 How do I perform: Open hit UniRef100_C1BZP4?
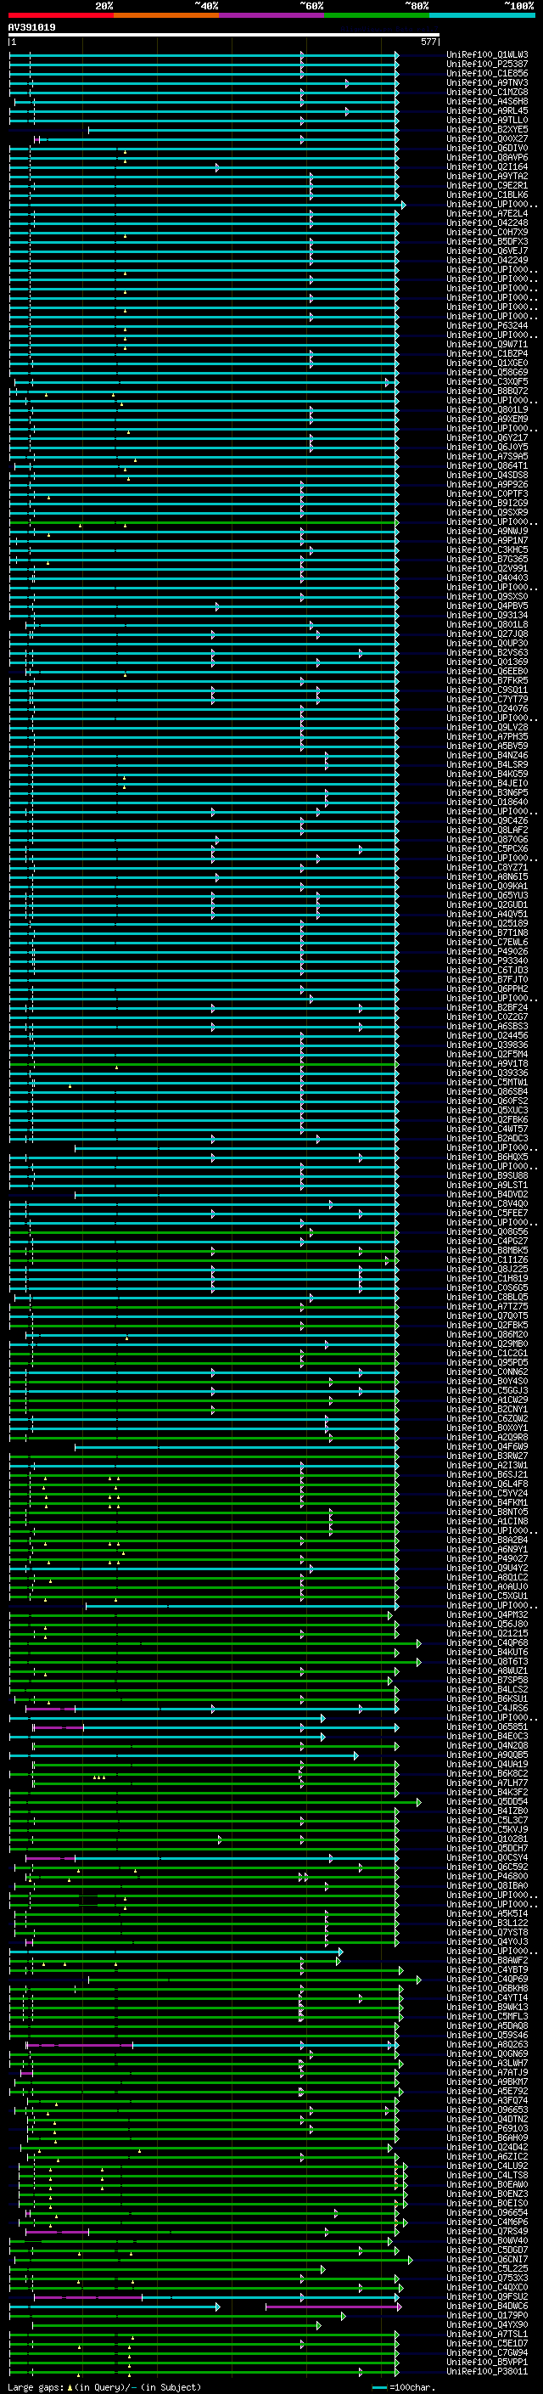tap(487, 353)
